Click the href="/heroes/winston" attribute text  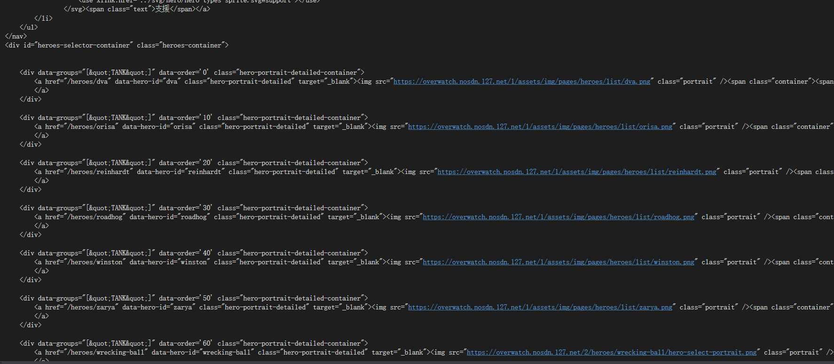[x=86, y=262]
